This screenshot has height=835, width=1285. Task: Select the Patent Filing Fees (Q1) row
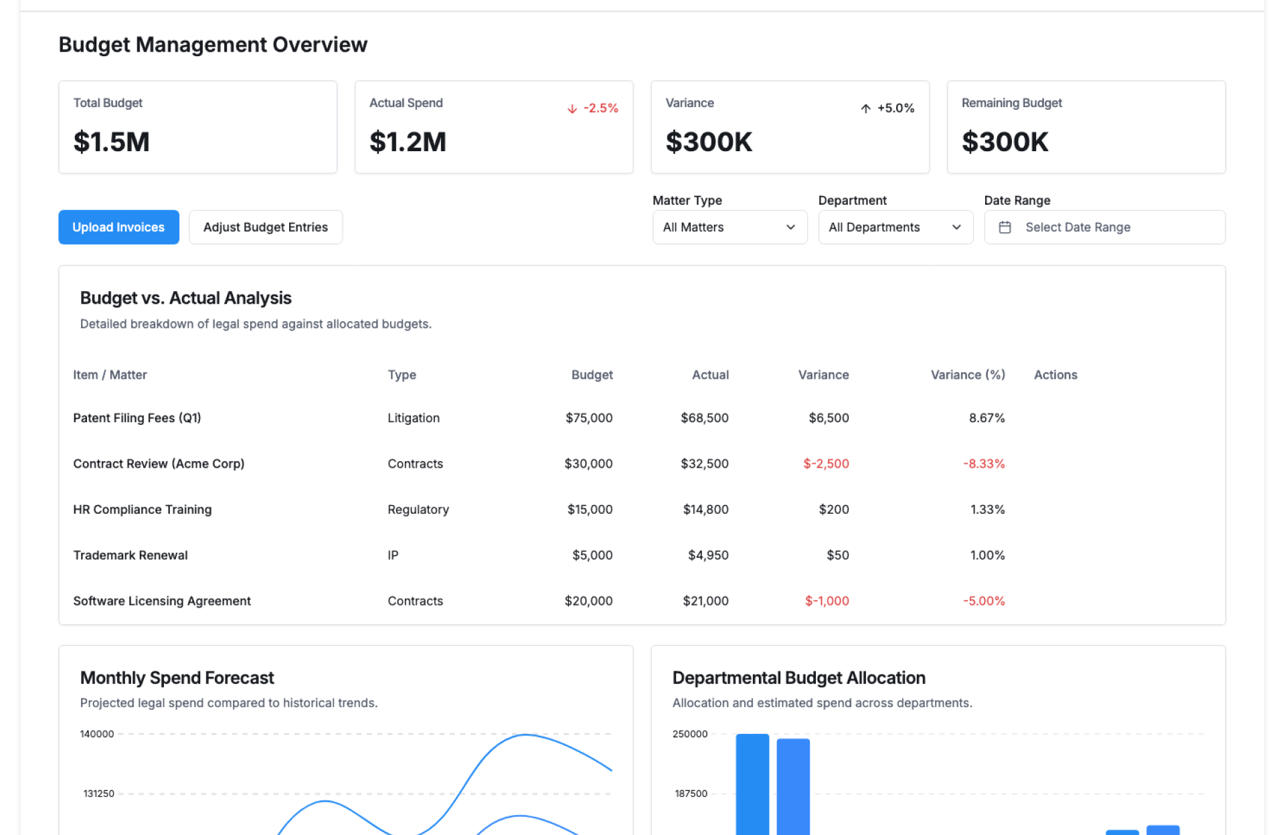(137, 418)
